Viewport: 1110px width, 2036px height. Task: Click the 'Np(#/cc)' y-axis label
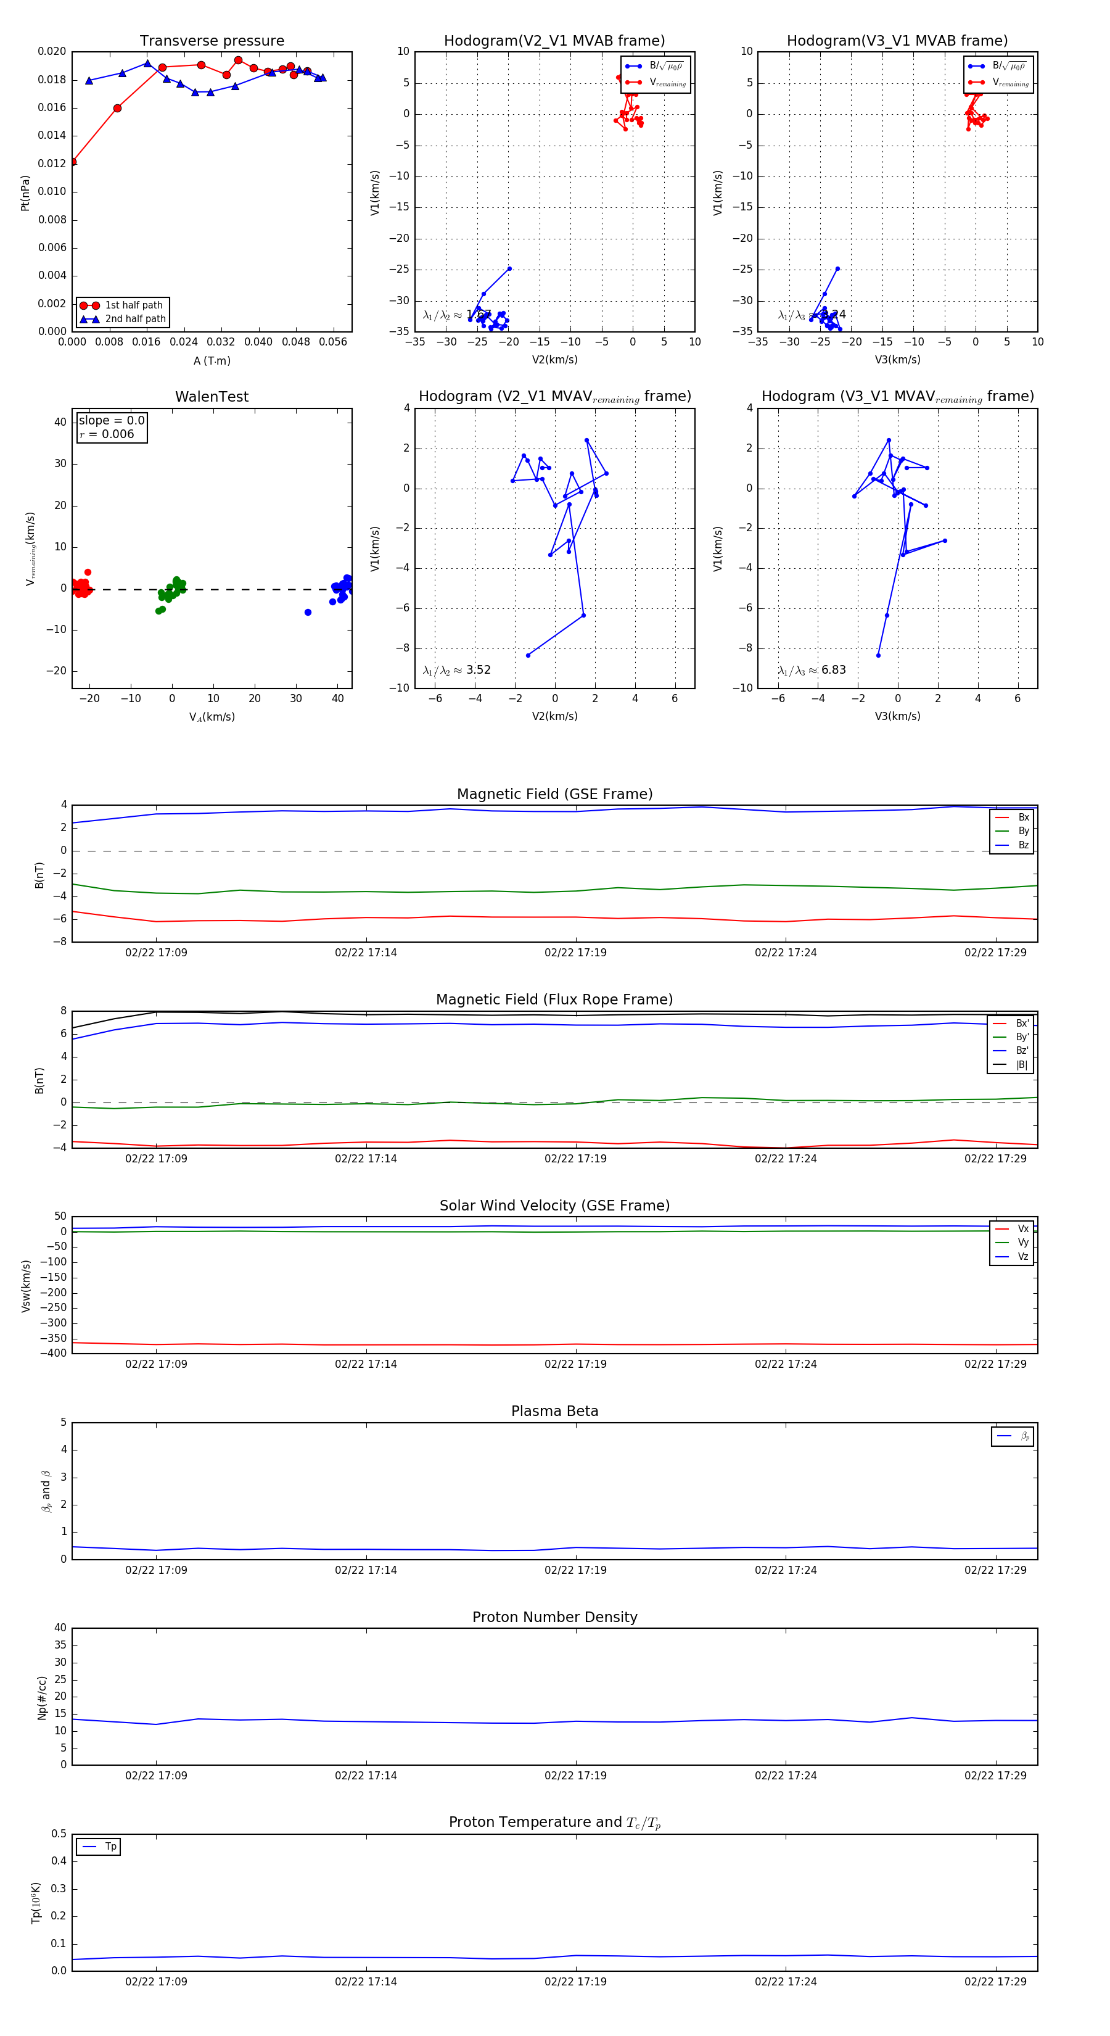click(42, 1698)
